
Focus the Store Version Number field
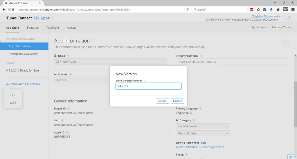click(x=149, y=86)
